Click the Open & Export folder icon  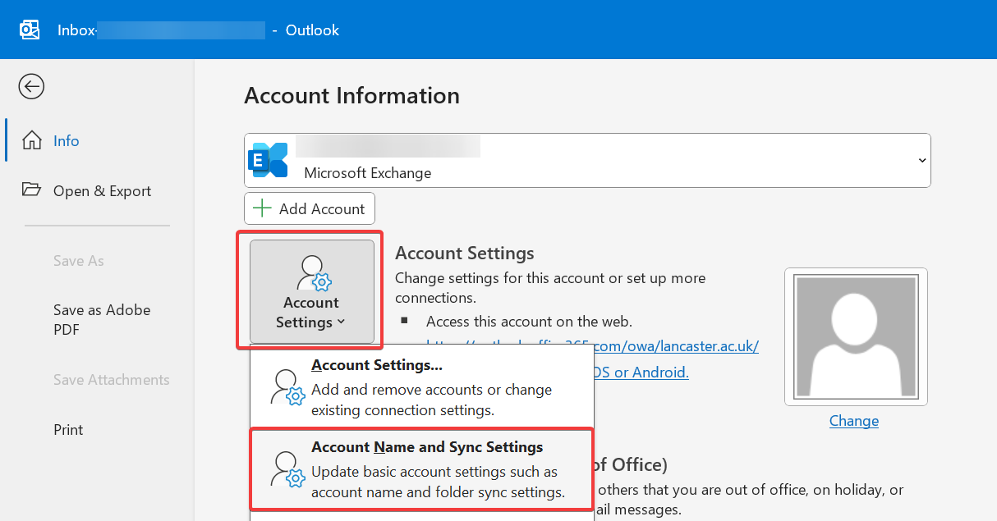click(x=31, y=190)
